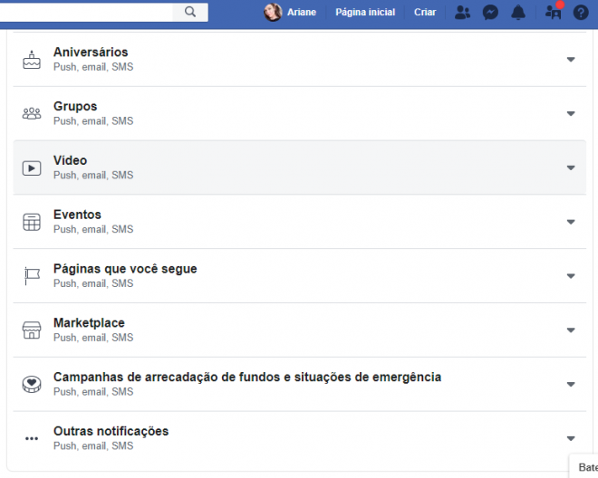
Task: Click 'Push, email, SMS' under Eventos
Action: coord(93,229)
